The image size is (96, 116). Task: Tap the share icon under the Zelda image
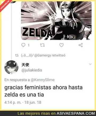81,45
